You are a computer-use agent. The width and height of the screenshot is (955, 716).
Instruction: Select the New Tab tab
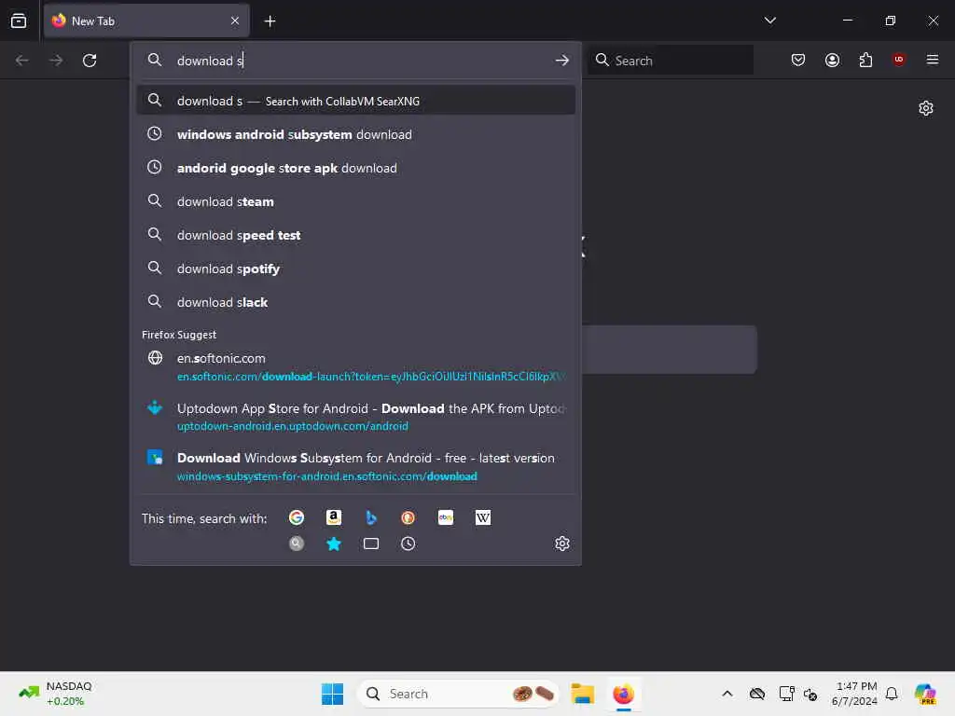pyautogui.click(x=146, y=21)
